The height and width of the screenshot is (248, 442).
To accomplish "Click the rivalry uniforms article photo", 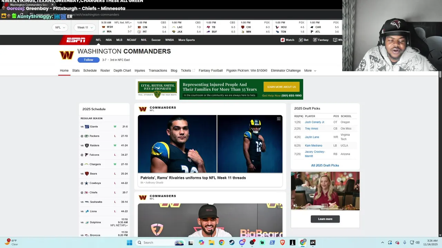I will (210, 144).
